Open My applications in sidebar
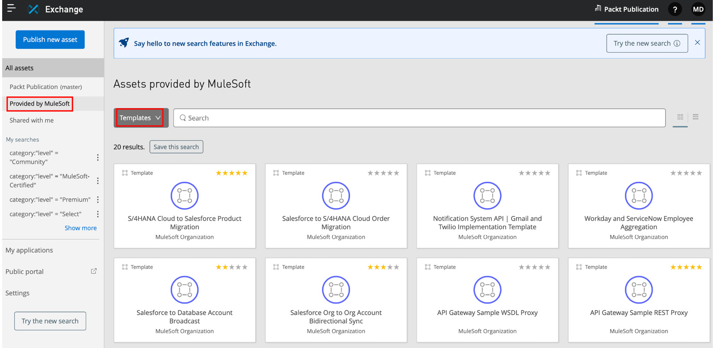Screen dimensions: 715x348 29,250
